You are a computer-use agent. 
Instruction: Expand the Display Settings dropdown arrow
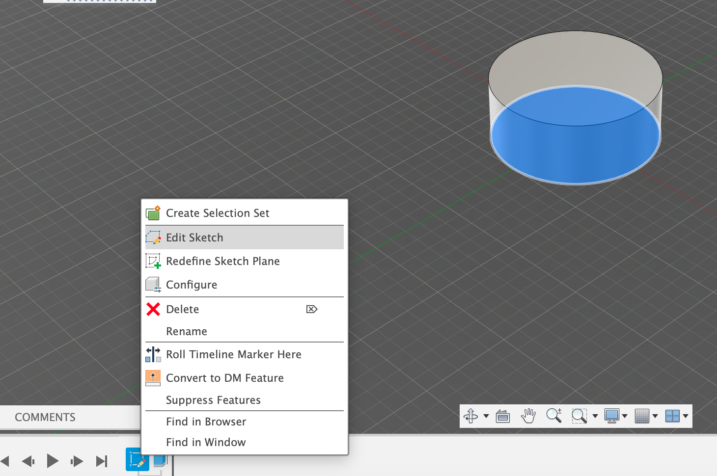(x=625, y=416)
